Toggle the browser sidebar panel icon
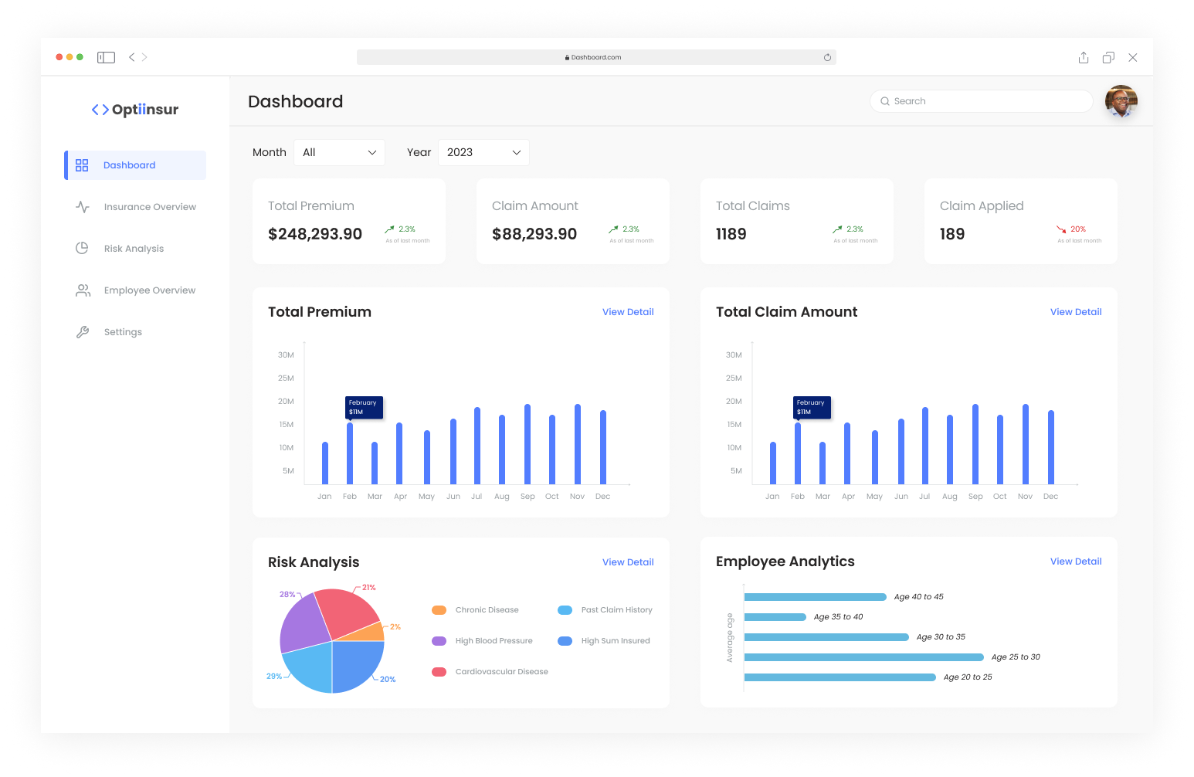Screen dimensions: 1194x777 pyautogui.click(x=106, y=57)
